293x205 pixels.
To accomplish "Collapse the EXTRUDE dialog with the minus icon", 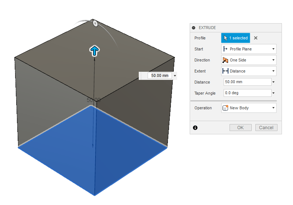I will tap(194, 28).
